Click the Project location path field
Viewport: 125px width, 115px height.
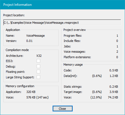[62, 22]
